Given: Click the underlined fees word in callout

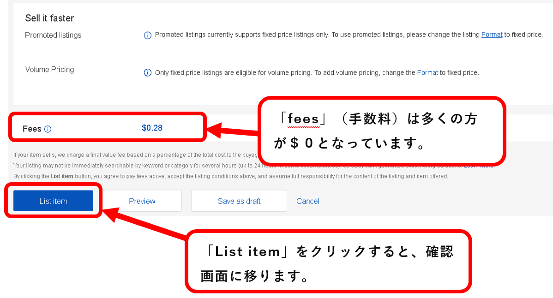Looking at the screenshot, I should pos(303,119).
